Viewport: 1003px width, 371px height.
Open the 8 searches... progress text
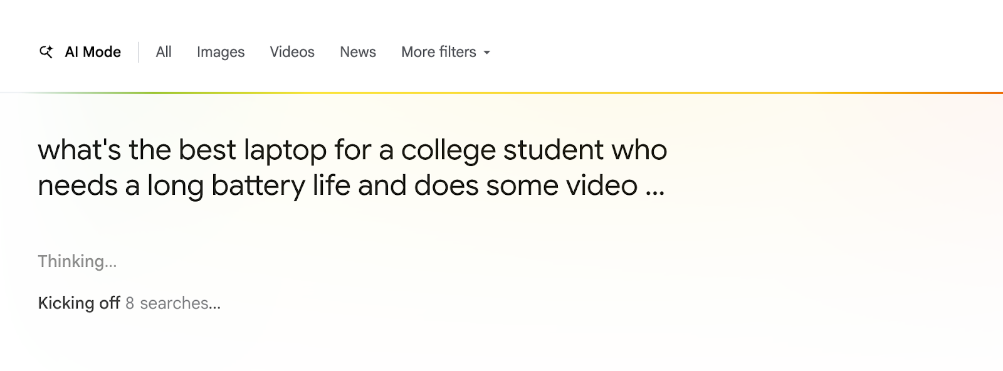173,303
